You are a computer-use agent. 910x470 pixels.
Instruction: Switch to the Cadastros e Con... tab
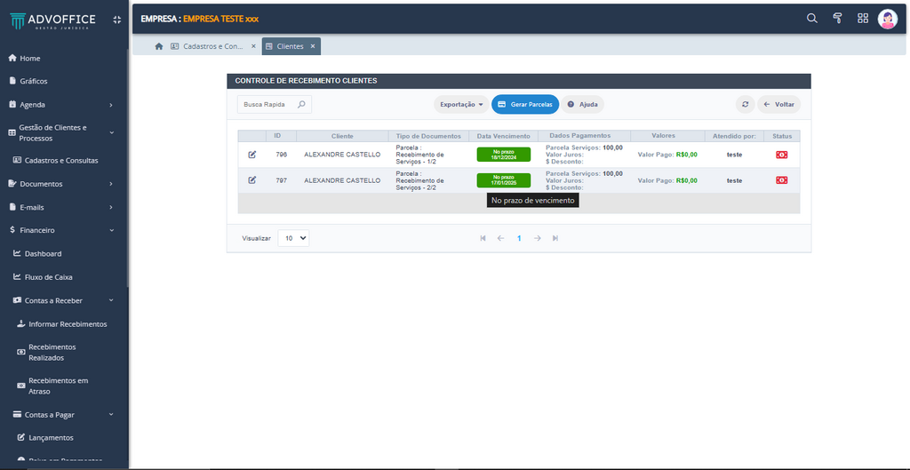[212, 46]
